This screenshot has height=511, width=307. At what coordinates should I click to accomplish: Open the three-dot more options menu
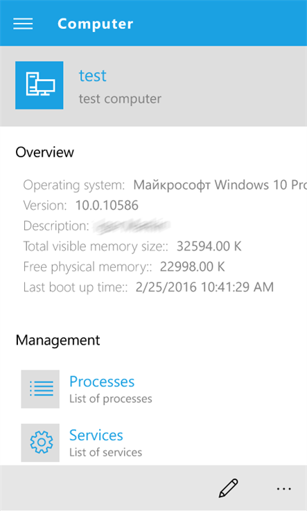[284, 489]
